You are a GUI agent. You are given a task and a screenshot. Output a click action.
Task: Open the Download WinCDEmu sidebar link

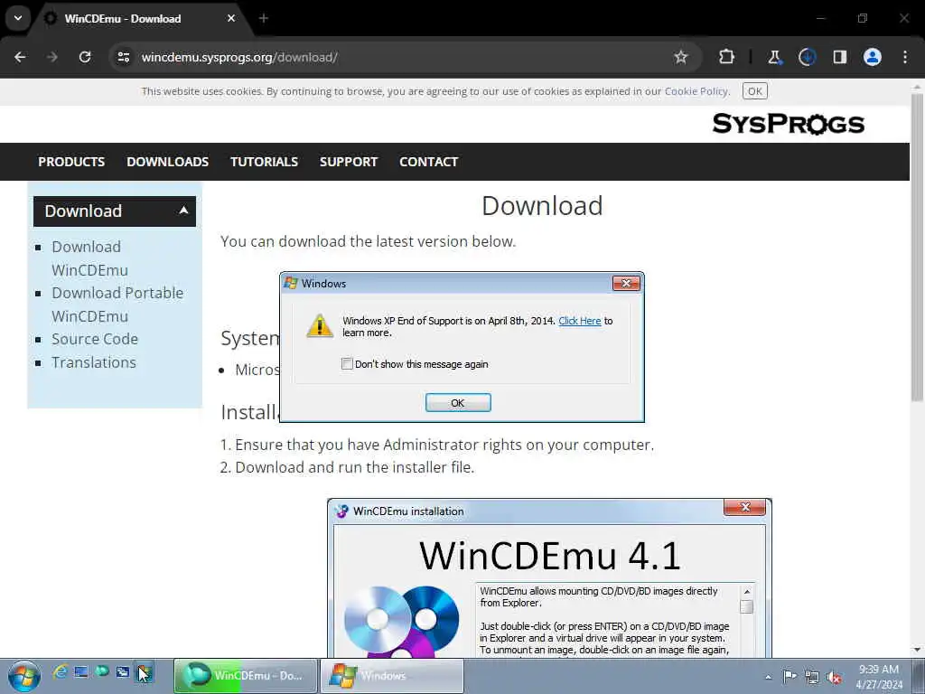pos(89,258)
